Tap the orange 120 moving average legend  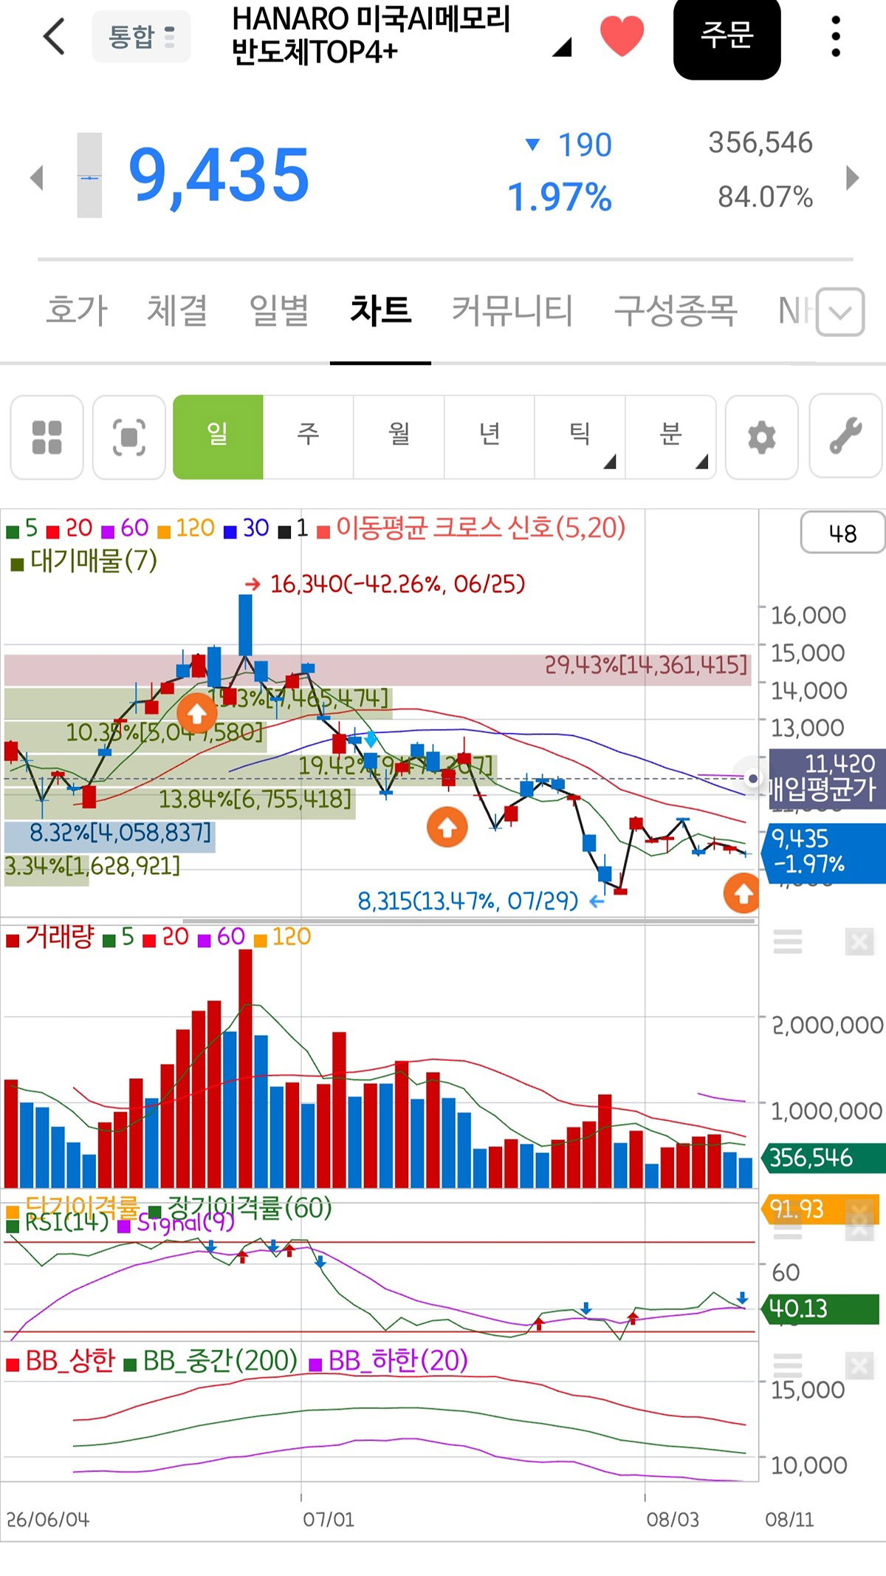coord(186,528)
